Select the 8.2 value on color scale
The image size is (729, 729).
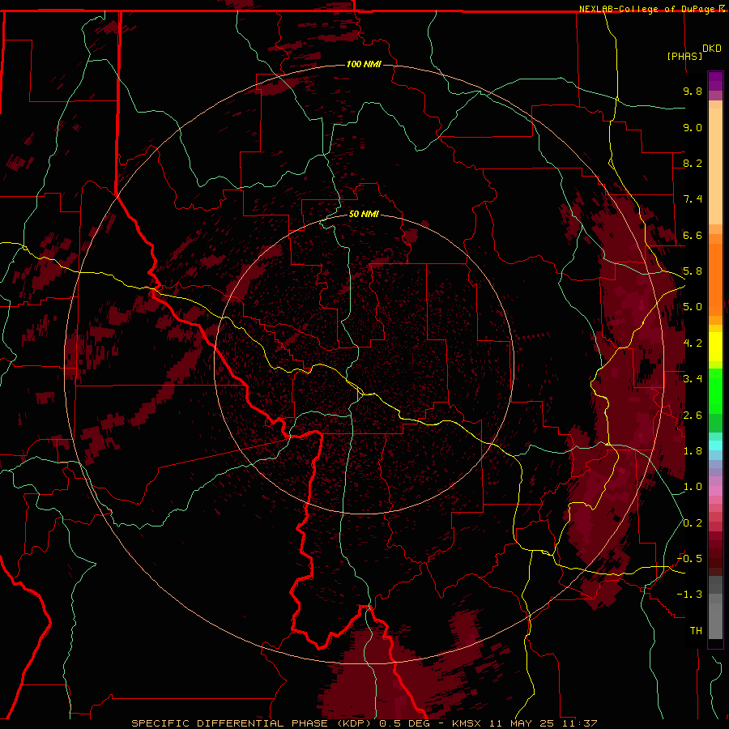(693, 163)
